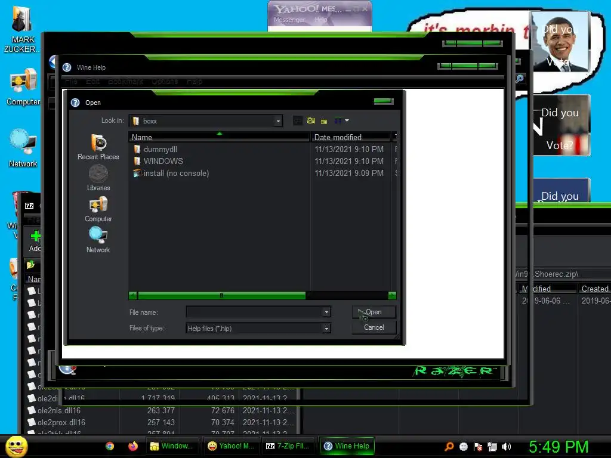This screenshot has height=458, width=611.
Task: Open the Bookmark menu in Wine Help
Action: coord(125,81)
